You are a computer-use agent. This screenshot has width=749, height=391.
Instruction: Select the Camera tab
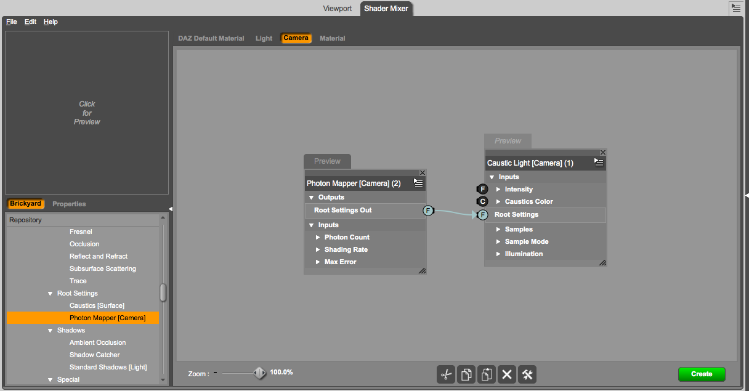coord(296,38)
